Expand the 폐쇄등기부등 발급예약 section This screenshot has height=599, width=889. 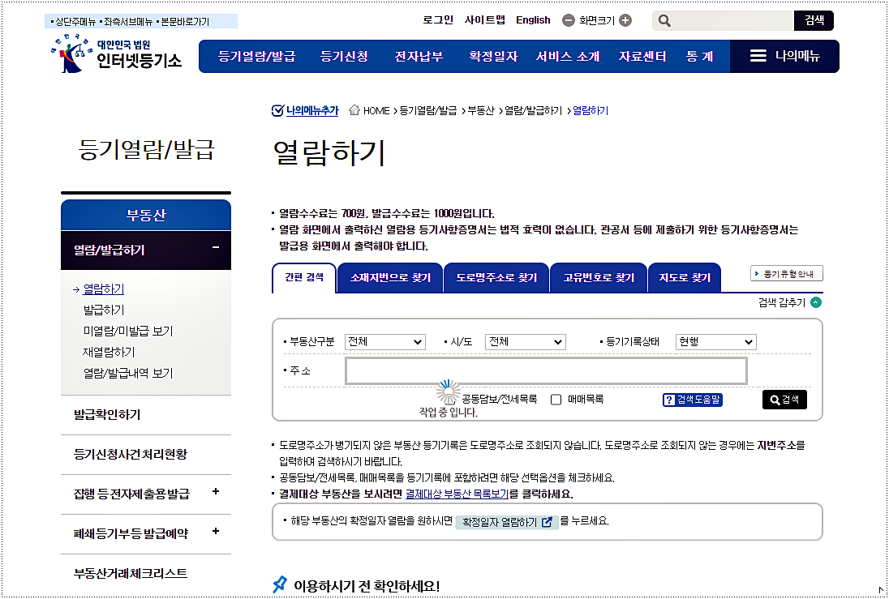tap(216, 532)
